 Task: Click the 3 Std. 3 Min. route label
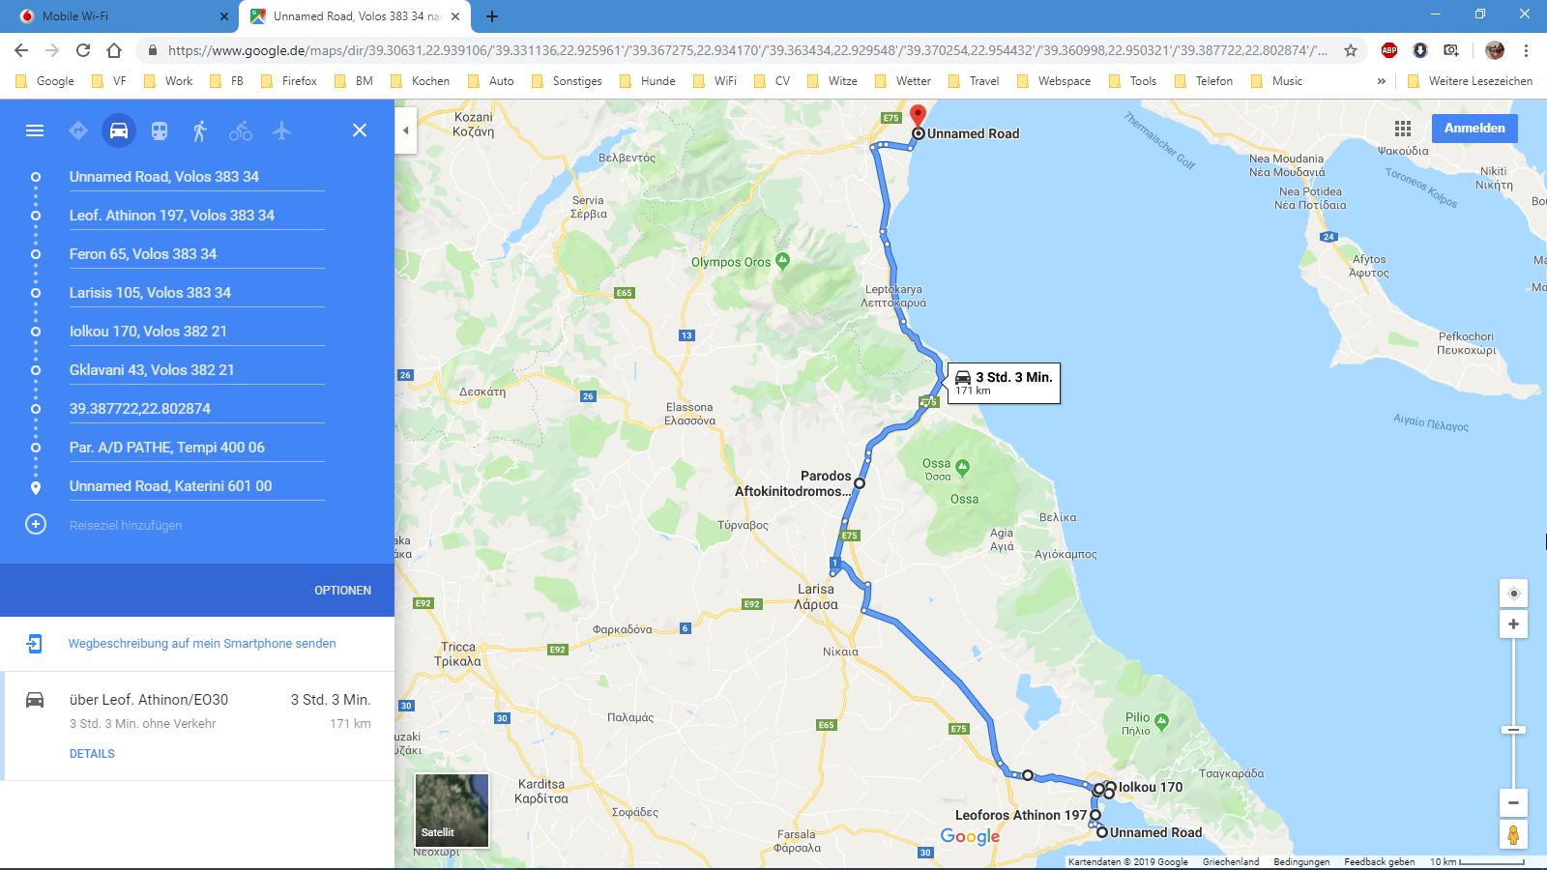pos(1004,383)
